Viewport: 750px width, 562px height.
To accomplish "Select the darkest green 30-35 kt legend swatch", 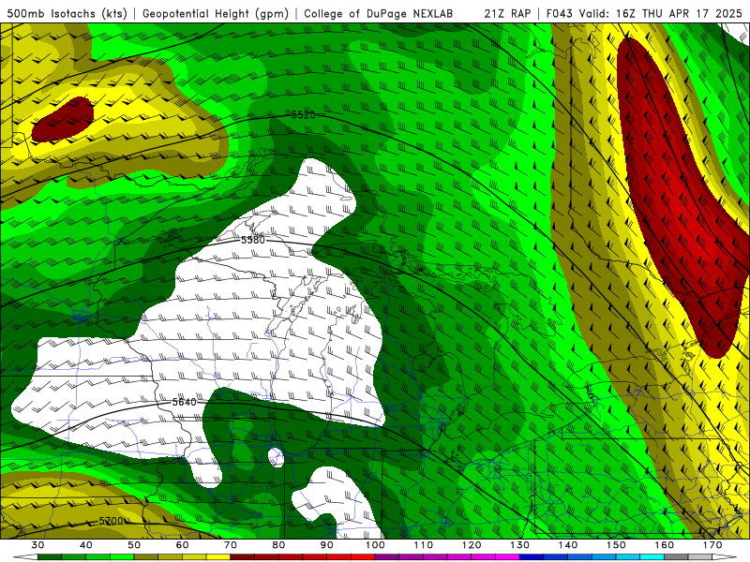I will point(50,557).
